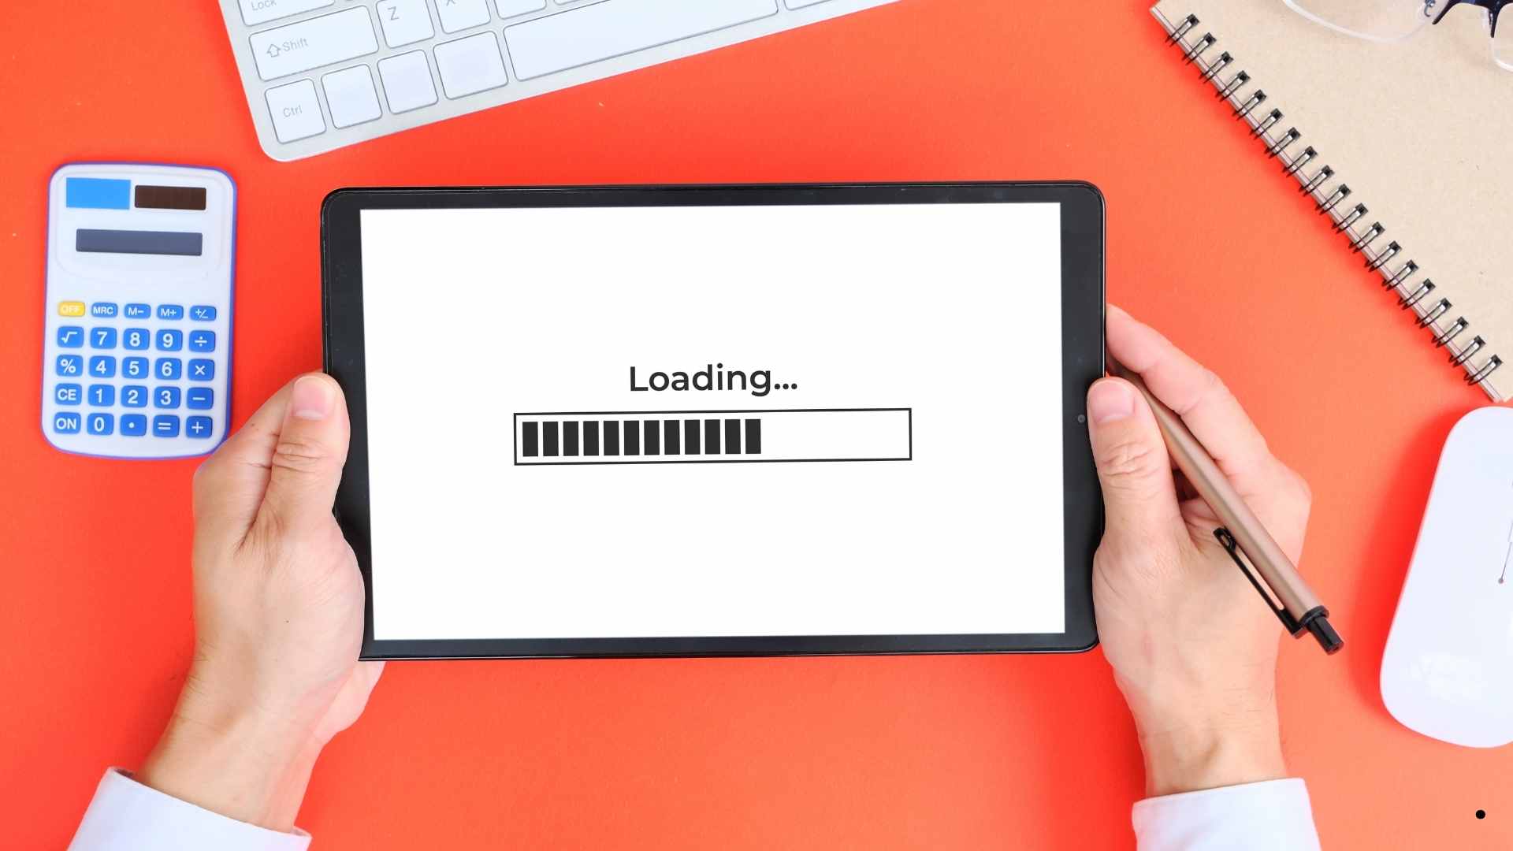Click the Loading text on tablet
Image resolution: width=1513 pixels, height=851 pixels.
(713, 378)
